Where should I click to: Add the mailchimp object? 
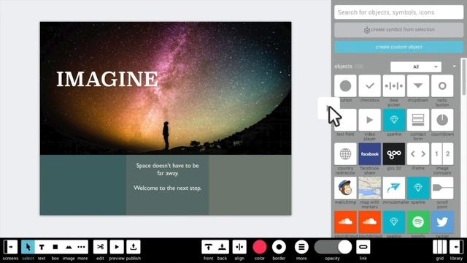pyautogui.click(x=345, y=188)
